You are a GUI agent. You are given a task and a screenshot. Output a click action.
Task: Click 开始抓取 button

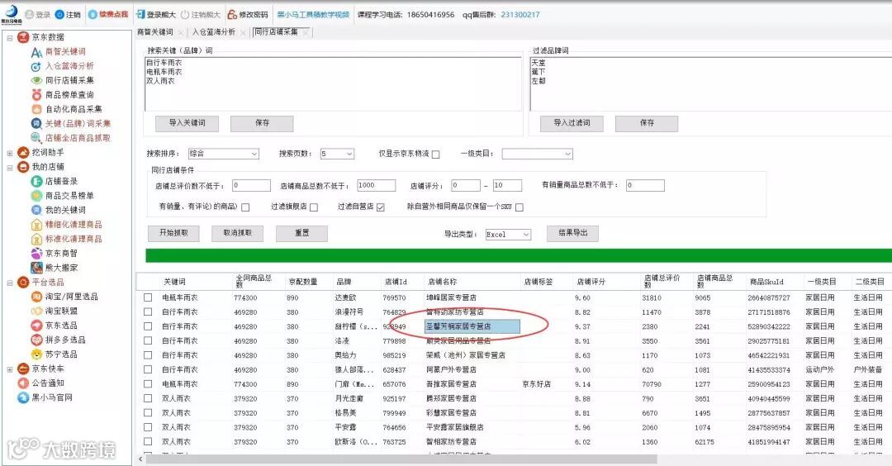[x=173, y=233]
